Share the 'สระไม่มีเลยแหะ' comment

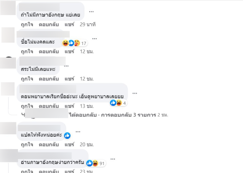[70, 79]
